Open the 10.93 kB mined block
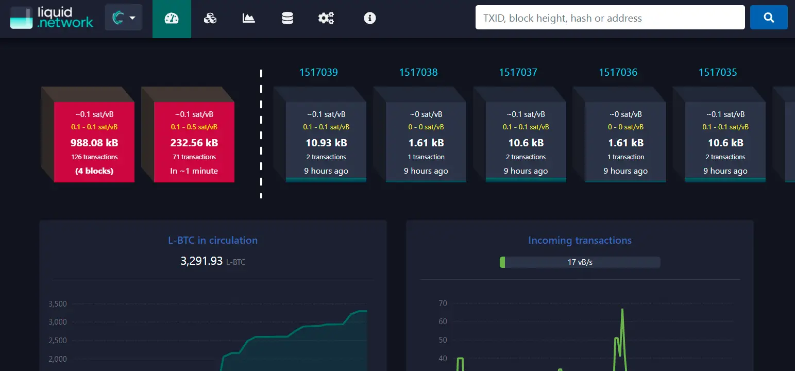The height and width of the screenshot is (371, 795). coord(326,142)
